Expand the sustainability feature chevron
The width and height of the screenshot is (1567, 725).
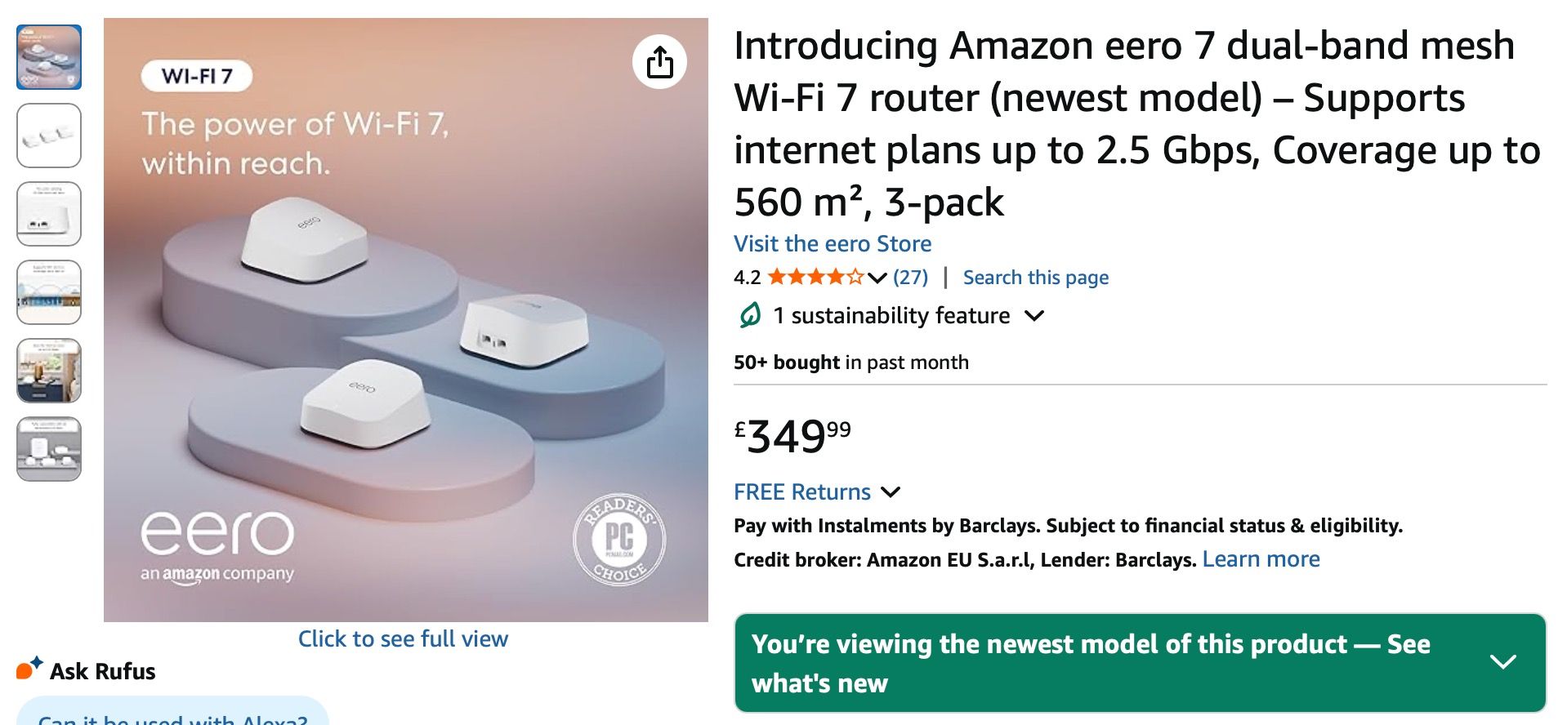[1034, 316]
